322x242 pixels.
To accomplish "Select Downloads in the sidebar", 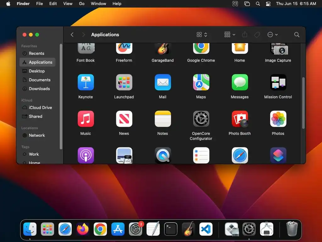I will click(37, 89).
